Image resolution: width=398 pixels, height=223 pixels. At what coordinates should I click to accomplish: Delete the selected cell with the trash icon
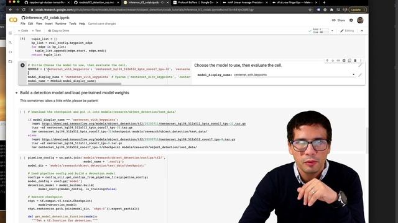pos(355,61)
